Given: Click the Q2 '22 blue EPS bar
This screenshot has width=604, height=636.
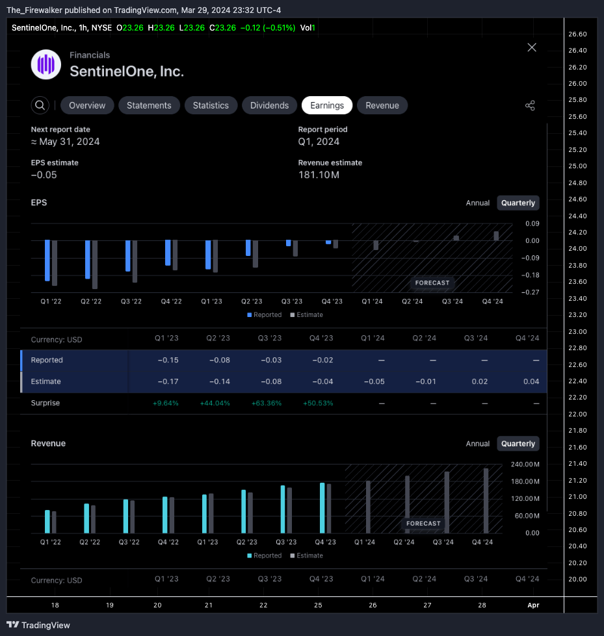Looking at the screenshot, I should (x=87, y=260).
